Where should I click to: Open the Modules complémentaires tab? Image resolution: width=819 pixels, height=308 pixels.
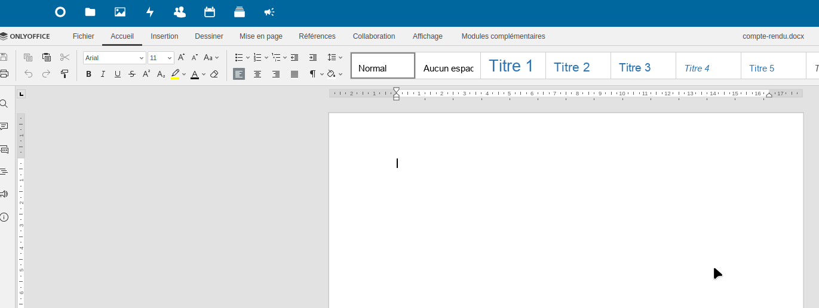pyautogui.click(x=504, y=36)
